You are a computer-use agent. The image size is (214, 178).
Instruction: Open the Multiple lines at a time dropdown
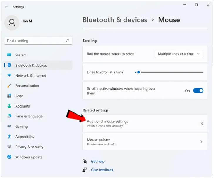[x=179, y=54]
